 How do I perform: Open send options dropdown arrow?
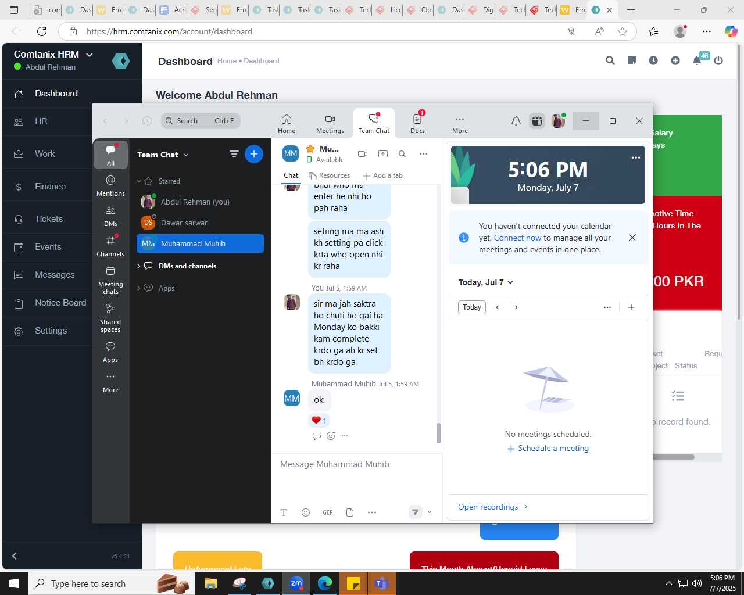tap(430, 512)
